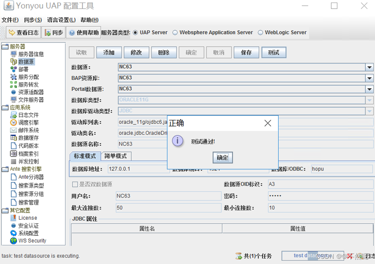Click the info icon in the 正确 dialog
375x264 pixels.
[177, 141]
